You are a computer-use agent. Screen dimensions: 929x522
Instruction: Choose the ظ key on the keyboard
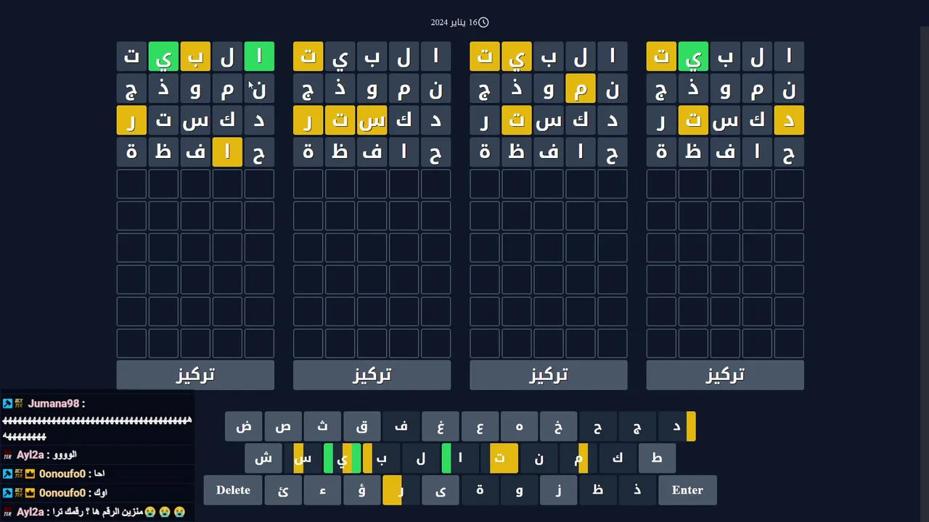597,490
